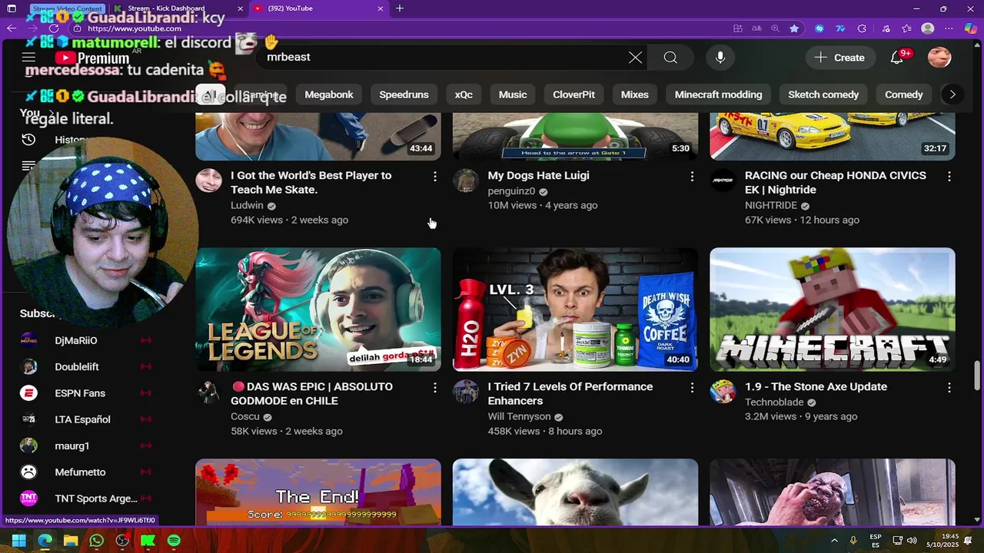Play the League of Legends thumbnail video
Image resolution: width=984 pixels, height=553 pixels.
click(318, 310)
